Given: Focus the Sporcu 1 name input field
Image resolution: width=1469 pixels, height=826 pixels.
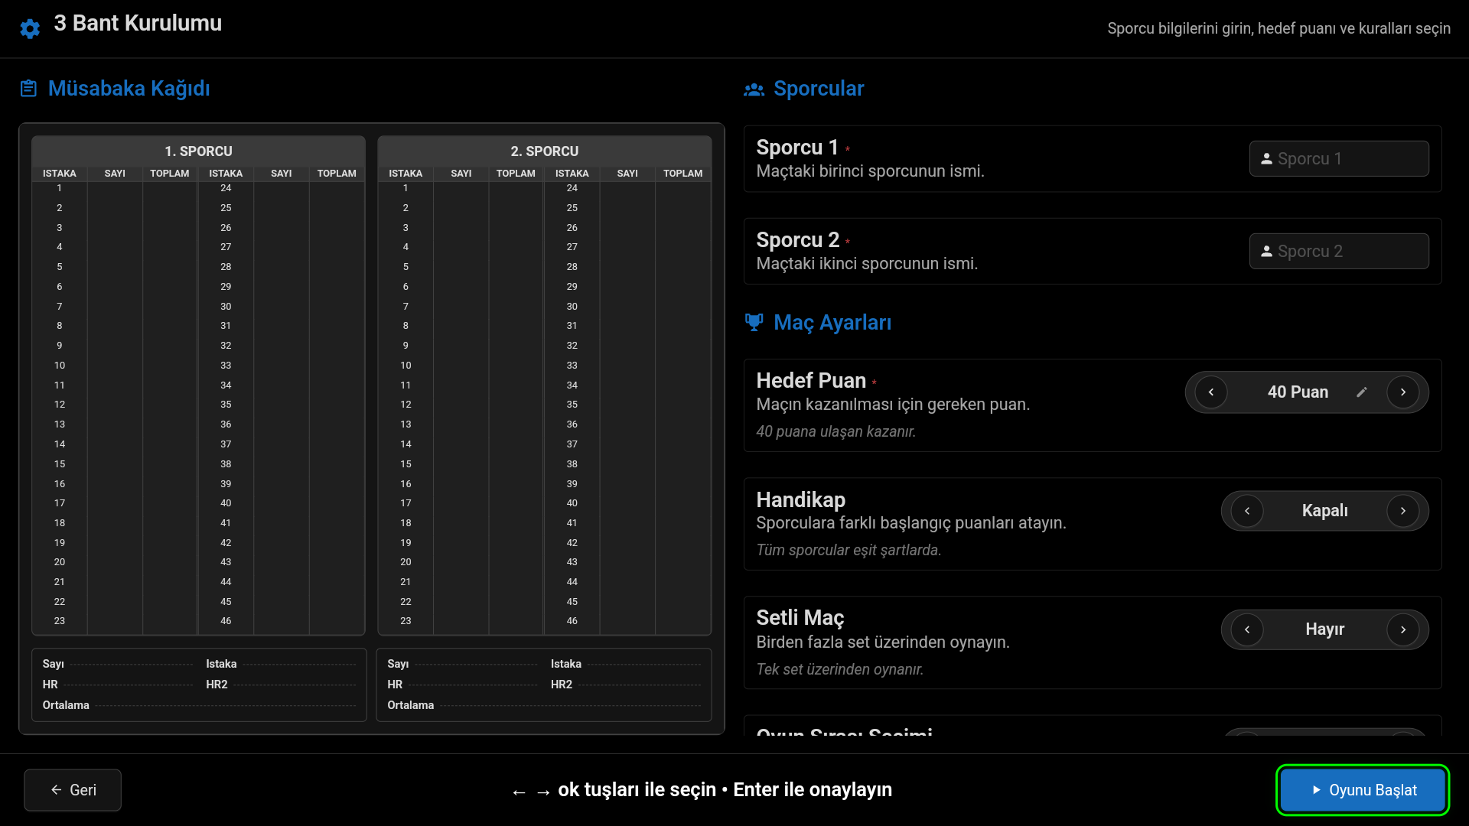Looking at the screenshot, I should click(1347, 159).
